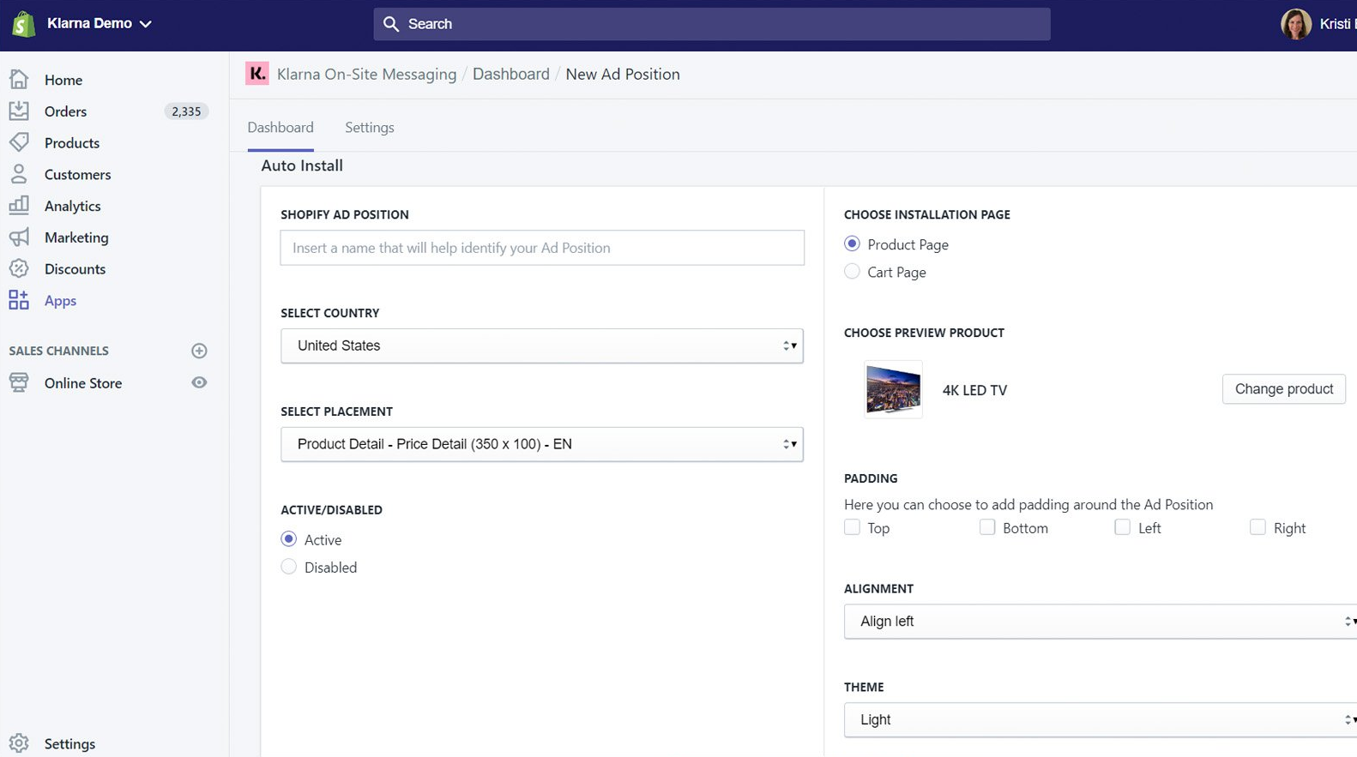Open Customers in the sidebar
Image resolution: width=1357 pixels, height=757 pixels.
(77, 175)
